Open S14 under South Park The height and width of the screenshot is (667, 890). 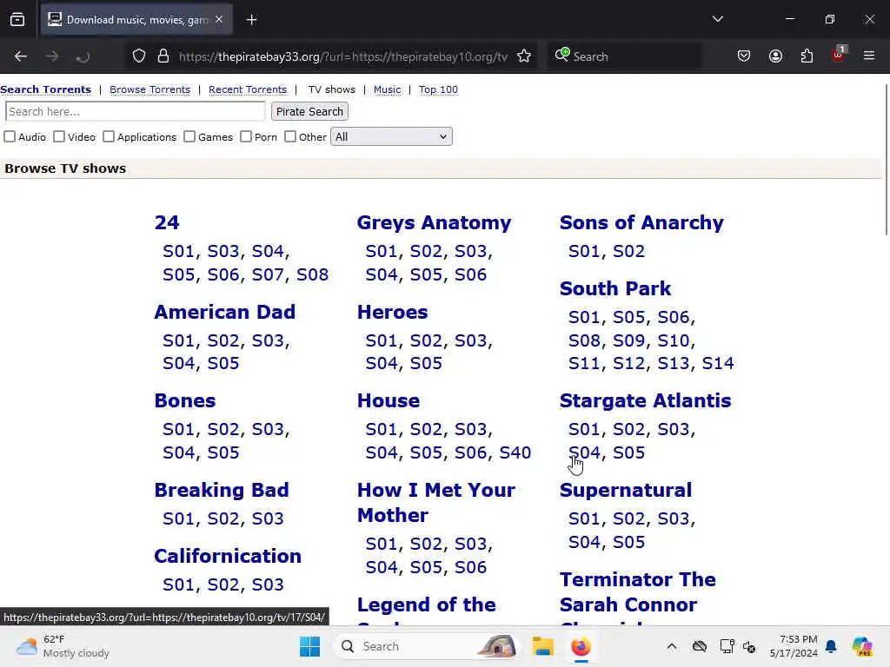718,363
